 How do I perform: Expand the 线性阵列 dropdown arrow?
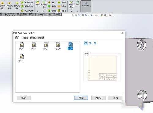44,11
